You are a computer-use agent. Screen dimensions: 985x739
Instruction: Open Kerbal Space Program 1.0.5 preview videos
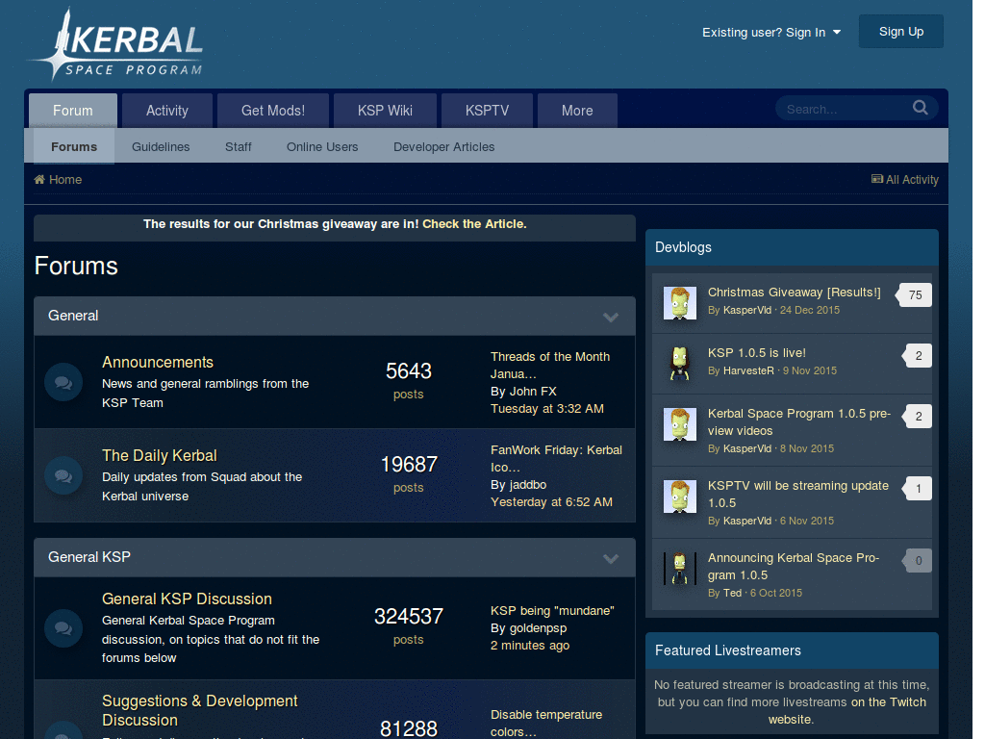point(799,421)
